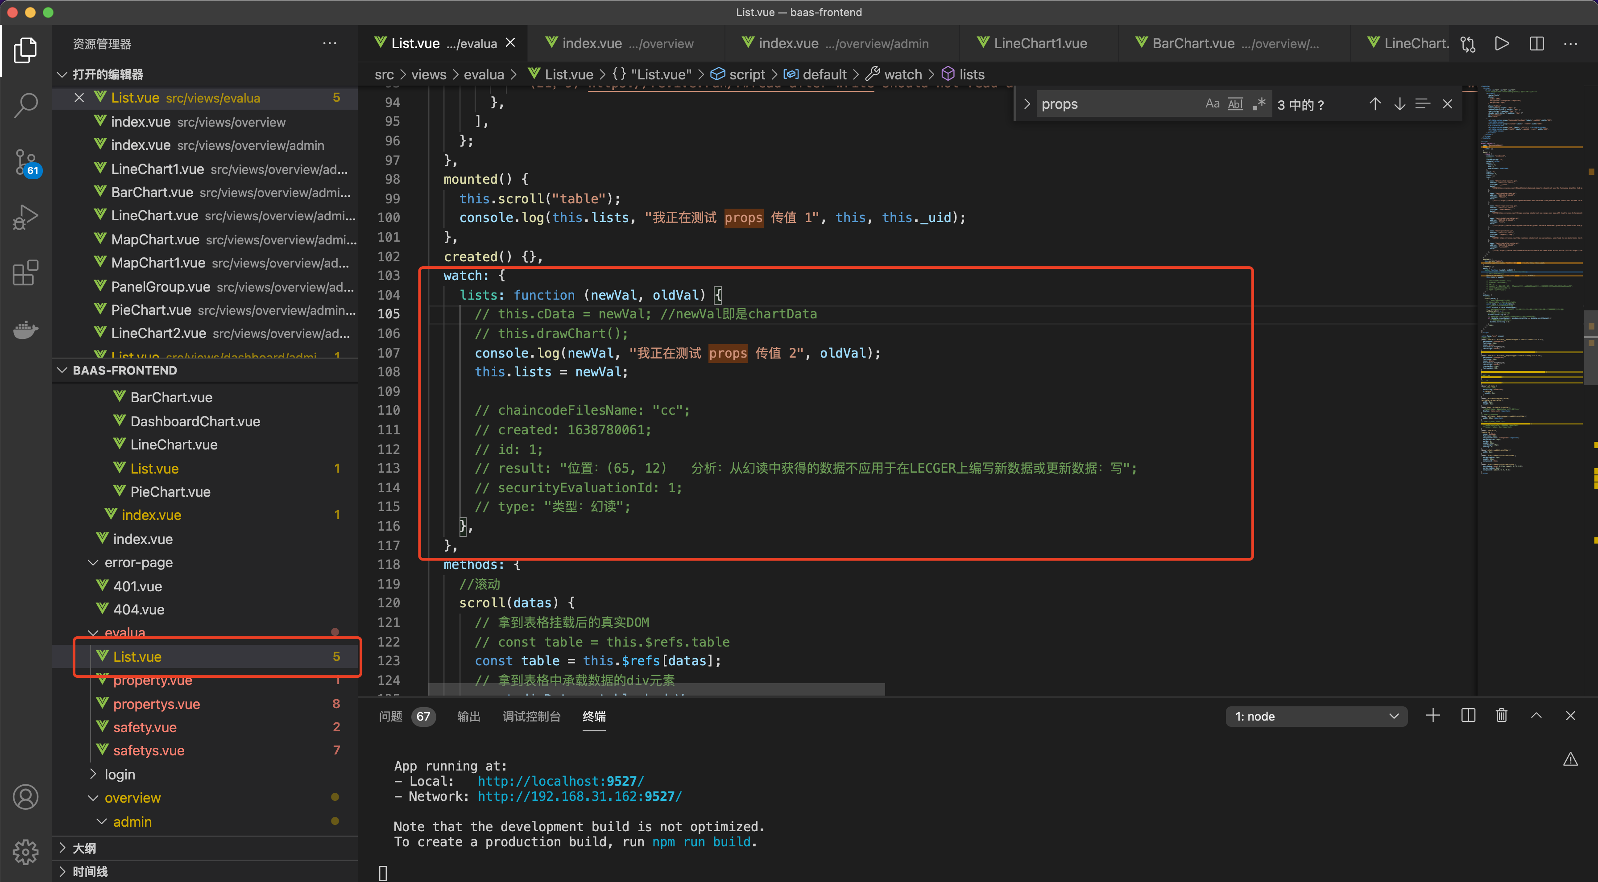This screenshot has height=882, width=1598.
Task: Click the split editor right icon
Action: [x=1536, y=43]
